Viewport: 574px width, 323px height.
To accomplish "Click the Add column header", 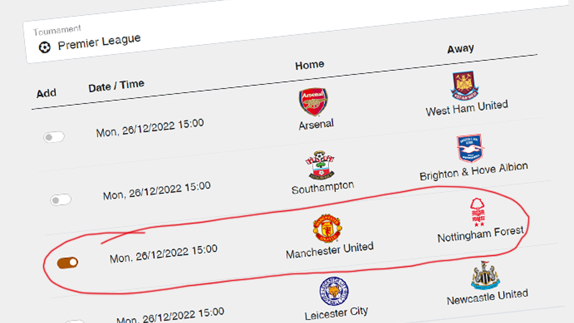I will (x=46, y=93).
